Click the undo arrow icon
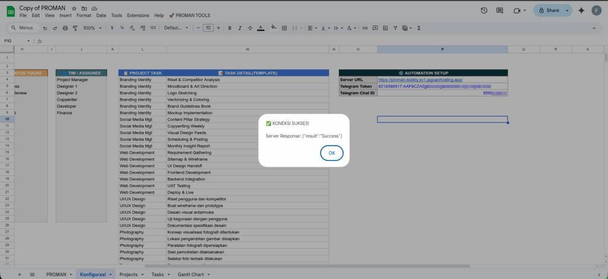The height and width of the screenshot is (279, 608). [45, 28]
